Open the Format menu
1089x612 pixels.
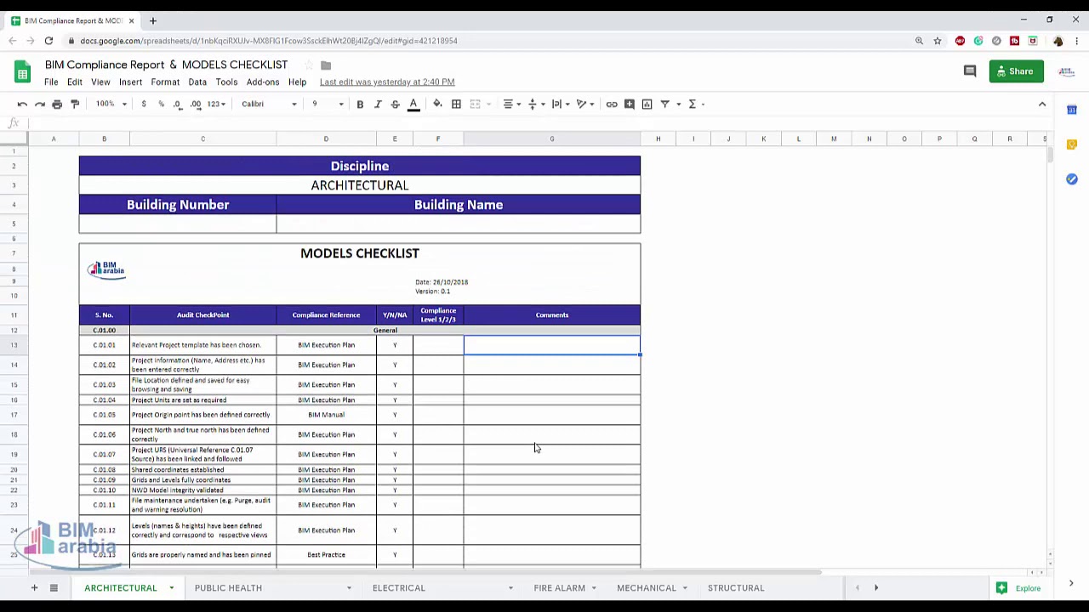click(x=165, y=82)
